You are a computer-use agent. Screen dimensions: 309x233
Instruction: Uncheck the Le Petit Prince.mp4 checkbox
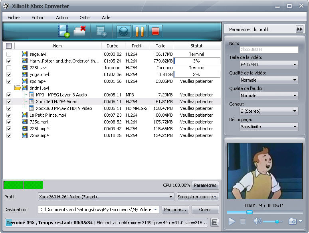tap(9, 115)
